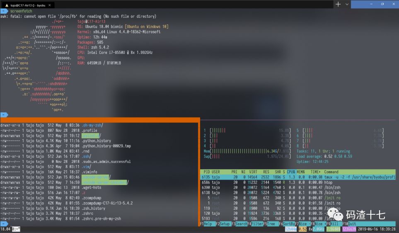
Task: Activate F4 Filter in htop
Action: coord(255,224)
